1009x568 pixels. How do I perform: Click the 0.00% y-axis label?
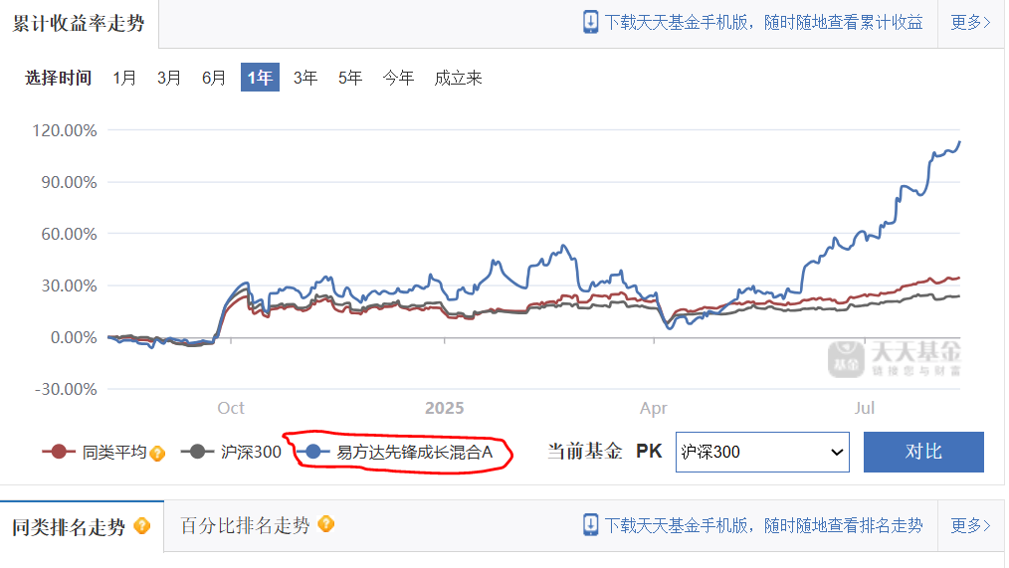tap(74, 337)
